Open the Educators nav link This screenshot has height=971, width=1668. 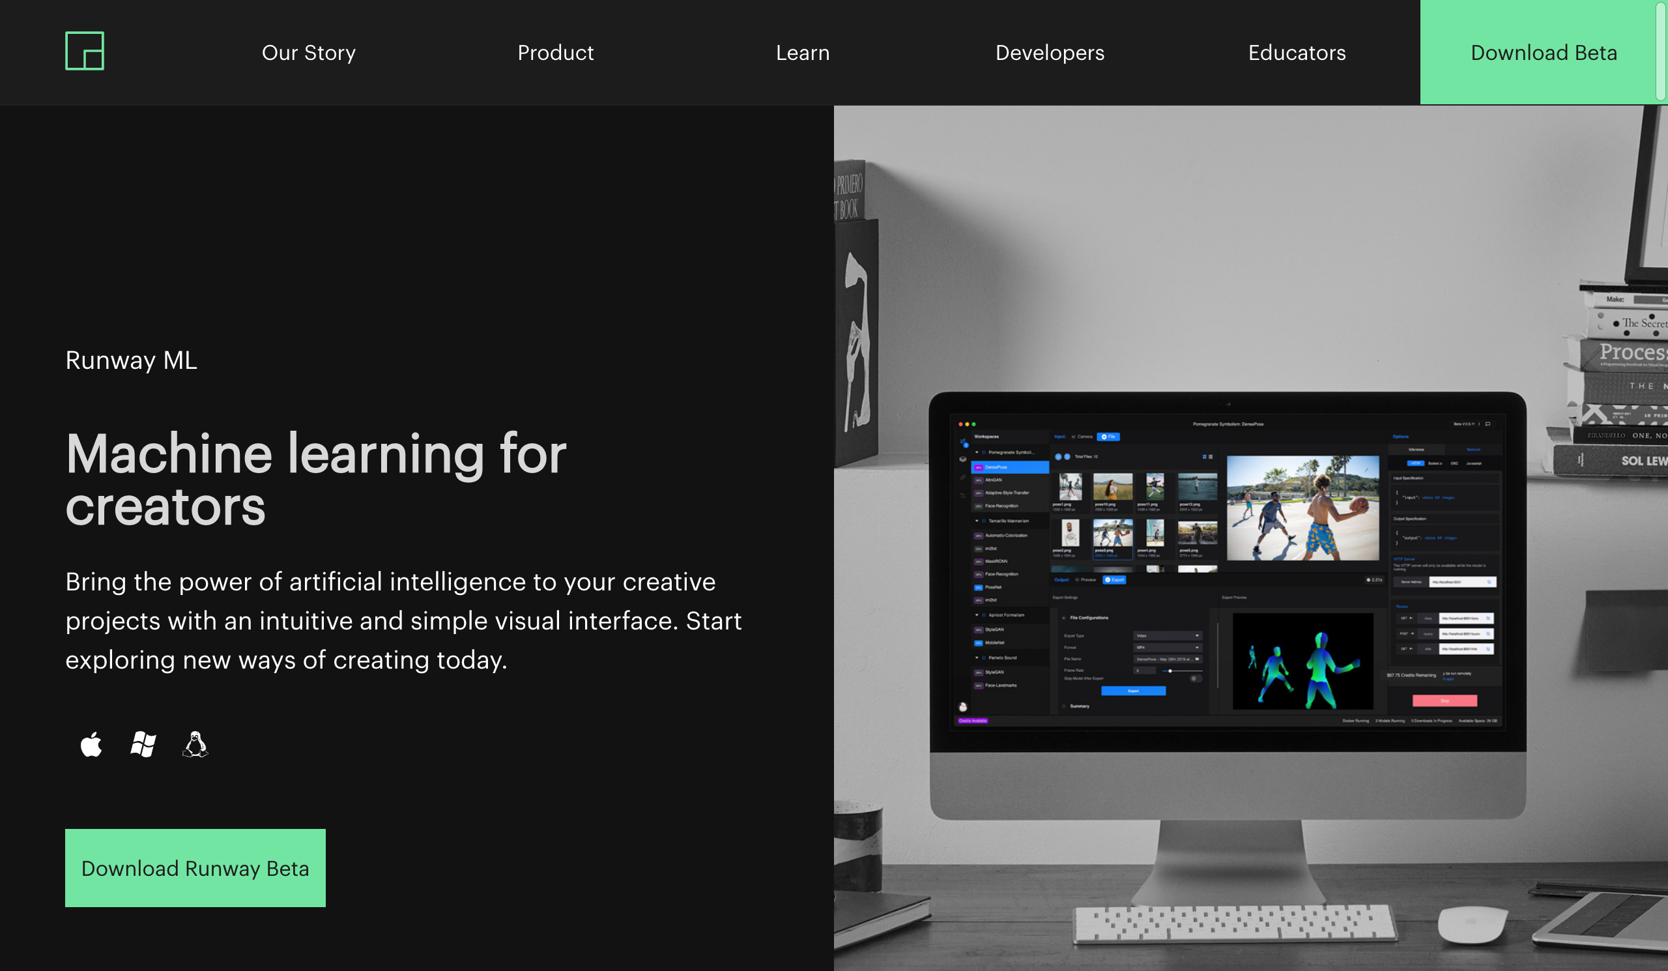point(1297,52)
